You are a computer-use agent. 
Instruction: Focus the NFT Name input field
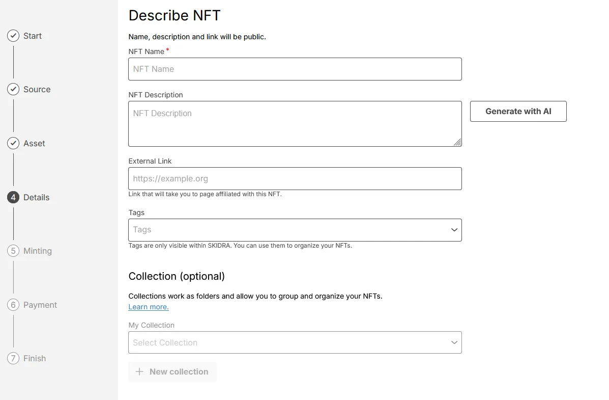(295, 69)
